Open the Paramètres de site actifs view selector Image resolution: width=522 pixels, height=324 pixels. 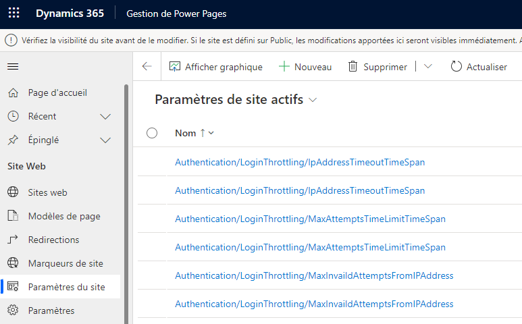click(x=313, y=100)
